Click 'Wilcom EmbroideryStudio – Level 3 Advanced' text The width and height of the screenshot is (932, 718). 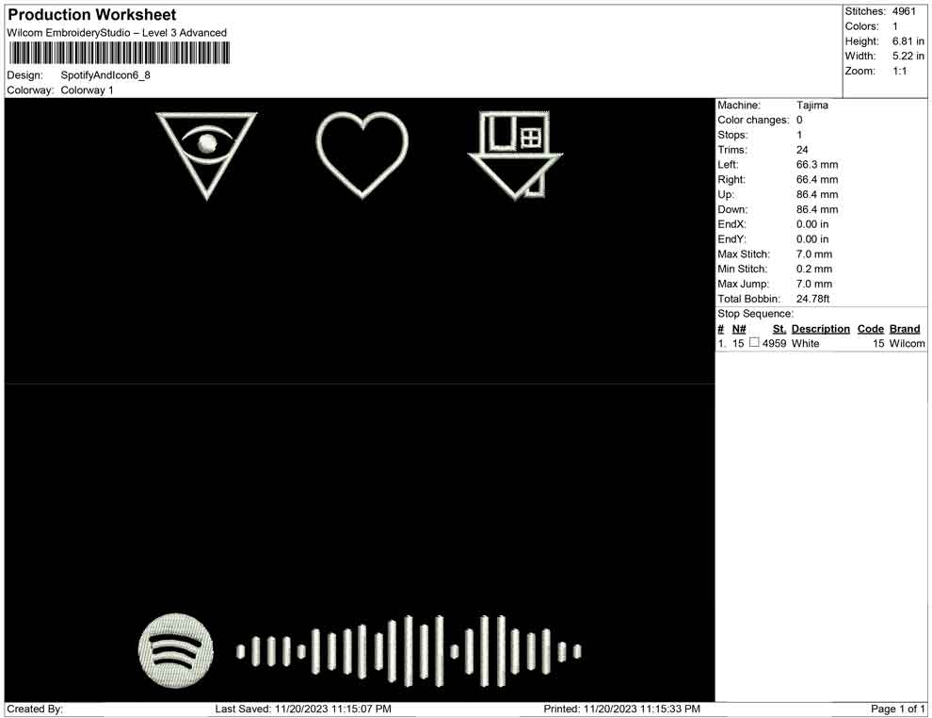coord(117,33)
